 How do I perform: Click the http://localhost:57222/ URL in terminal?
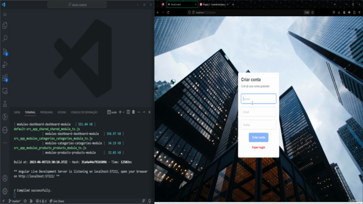36,176
